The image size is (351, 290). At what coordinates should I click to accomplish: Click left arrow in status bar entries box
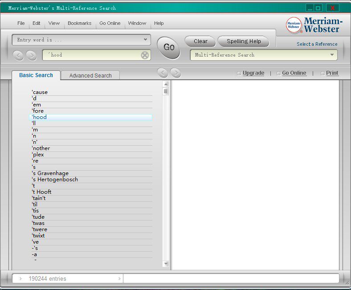pyautogui.click(x=20, y=278)
